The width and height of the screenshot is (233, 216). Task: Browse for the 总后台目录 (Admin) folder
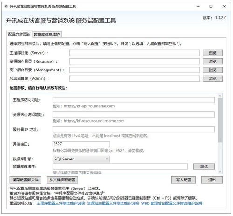(x=212, y=78)
